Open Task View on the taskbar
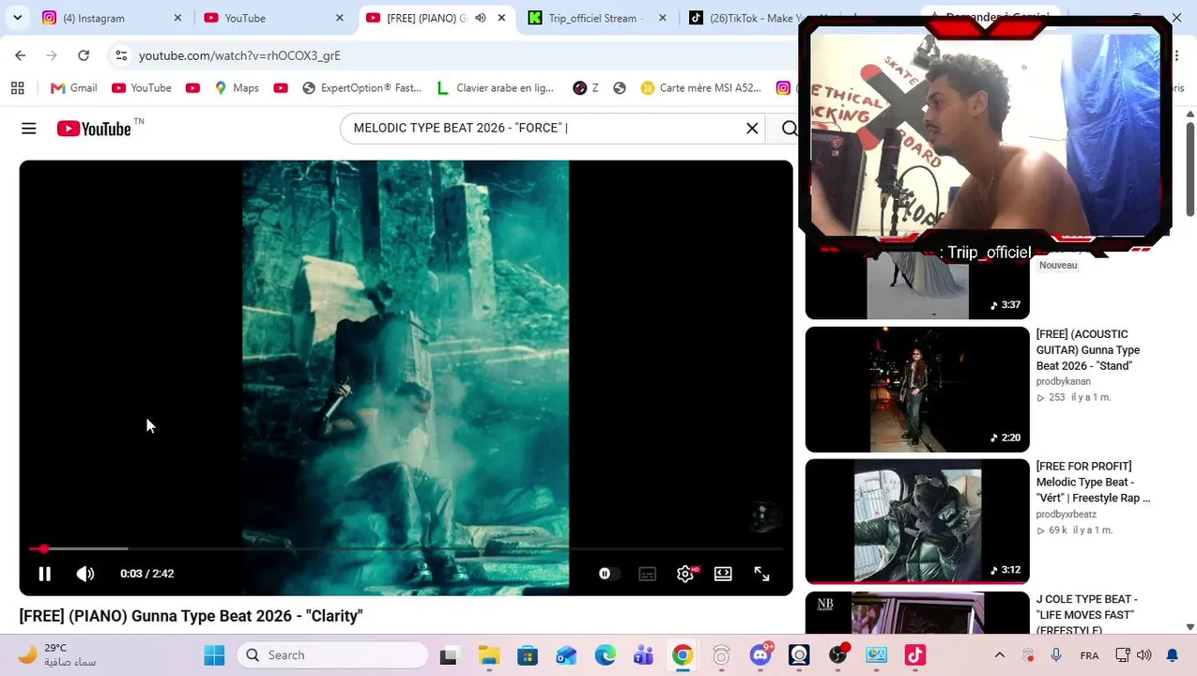 (448, 654)
